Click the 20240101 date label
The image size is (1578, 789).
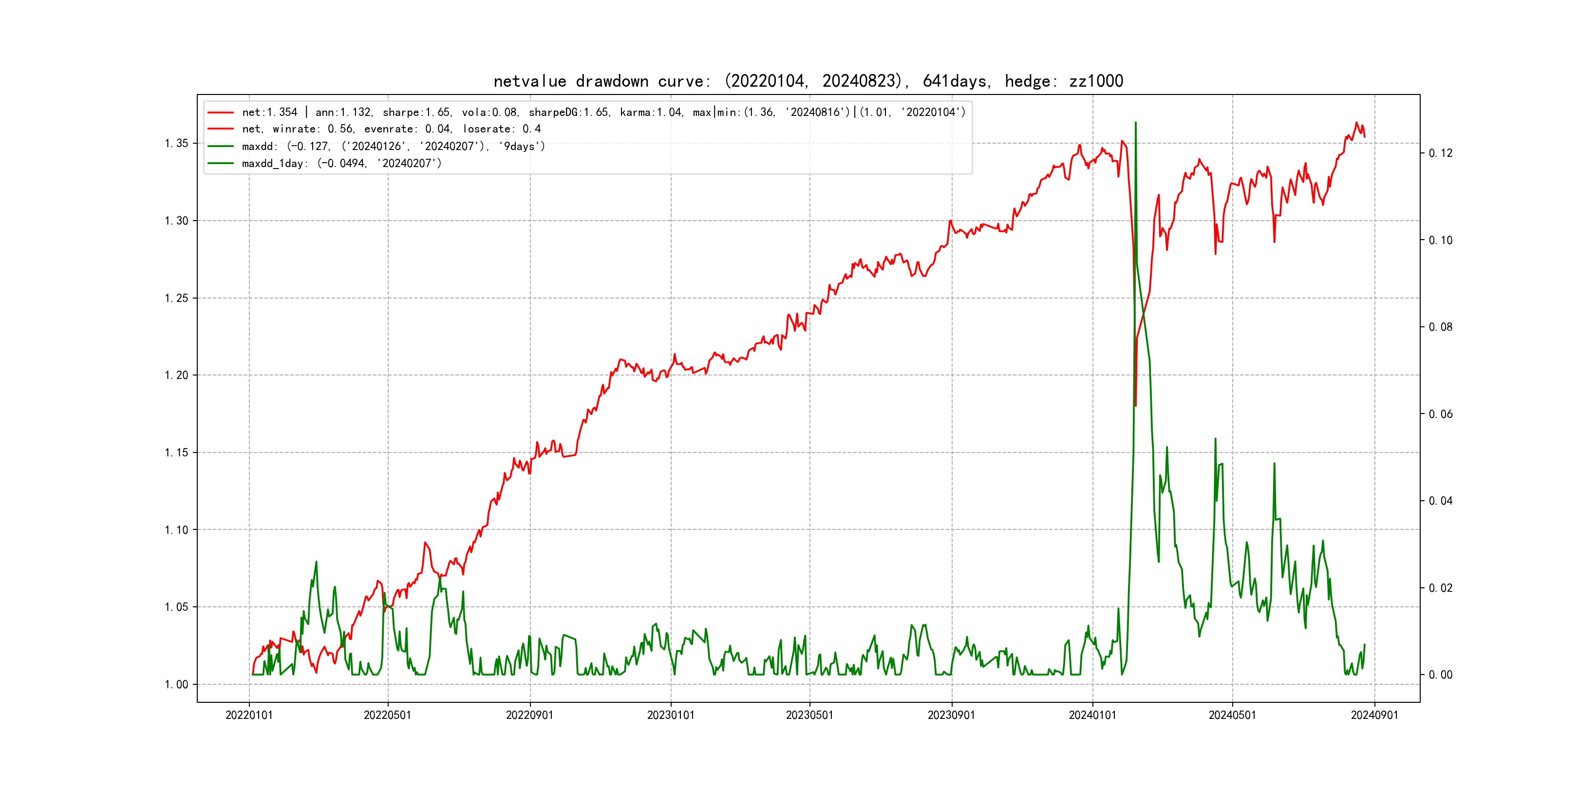click(x=1092, y=715)
